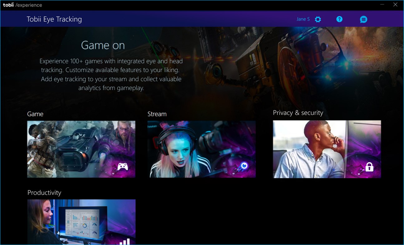Open the Stream card image
This screenshot has width=404, height=245.
[x=202, y=149]
